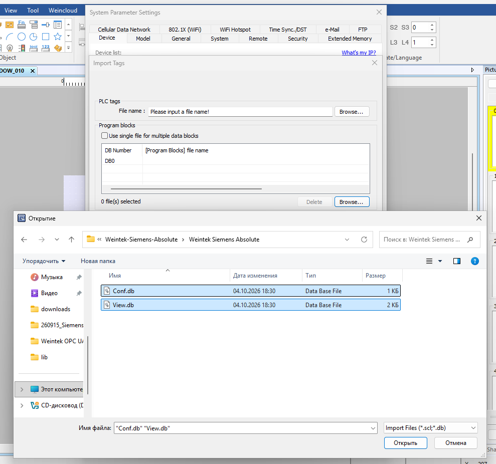Choose the slider object tool
Viewport: 496px width, 464px height.
46,25
